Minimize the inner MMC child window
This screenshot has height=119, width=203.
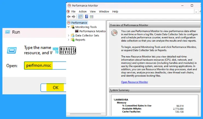coord(196,12)
